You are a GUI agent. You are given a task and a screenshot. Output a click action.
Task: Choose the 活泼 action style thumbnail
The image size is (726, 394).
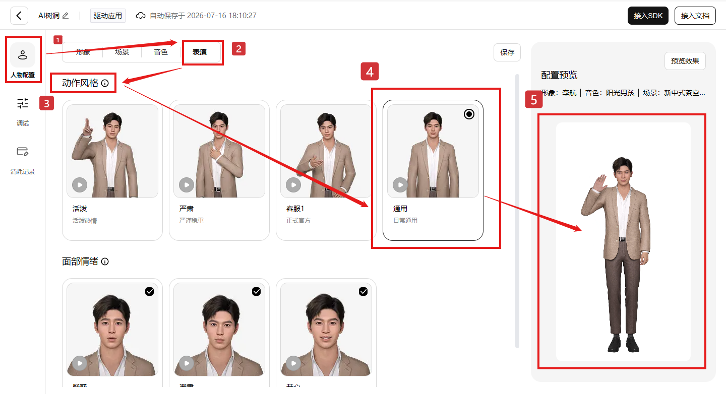pyautogui.click(x=112, y=151)
